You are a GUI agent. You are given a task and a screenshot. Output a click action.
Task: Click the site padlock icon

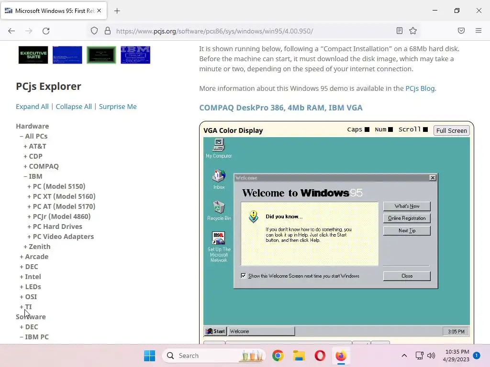(x=108, y=31)
